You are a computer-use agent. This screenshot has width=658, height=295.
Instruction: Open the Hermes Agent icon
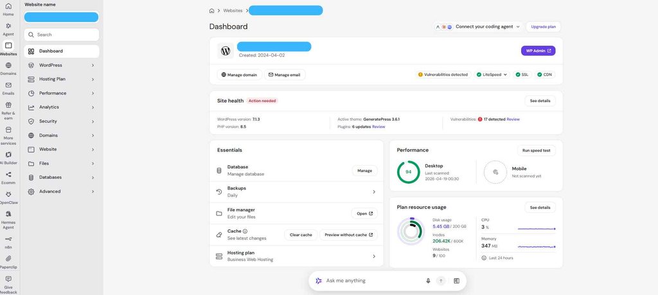point(8,214)
